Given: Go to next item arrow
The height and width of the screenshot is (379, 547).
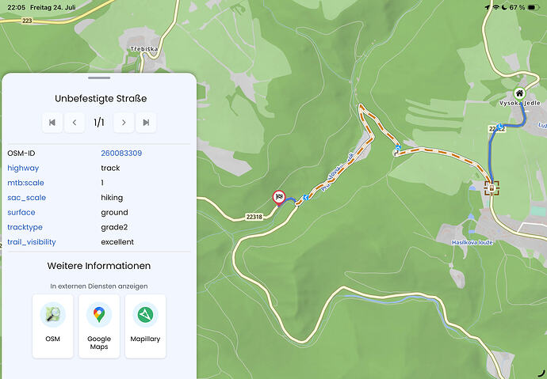Looking at the screenshot, I should pos(124,123).
